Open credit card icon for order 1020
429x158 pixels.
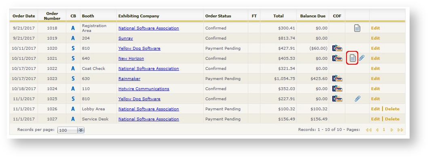(x=337, y=48)
